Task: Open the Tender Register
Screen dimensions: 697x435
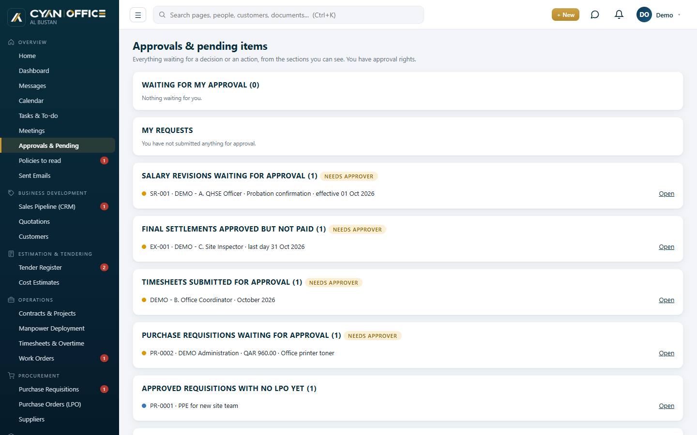Action: (58, 267)
